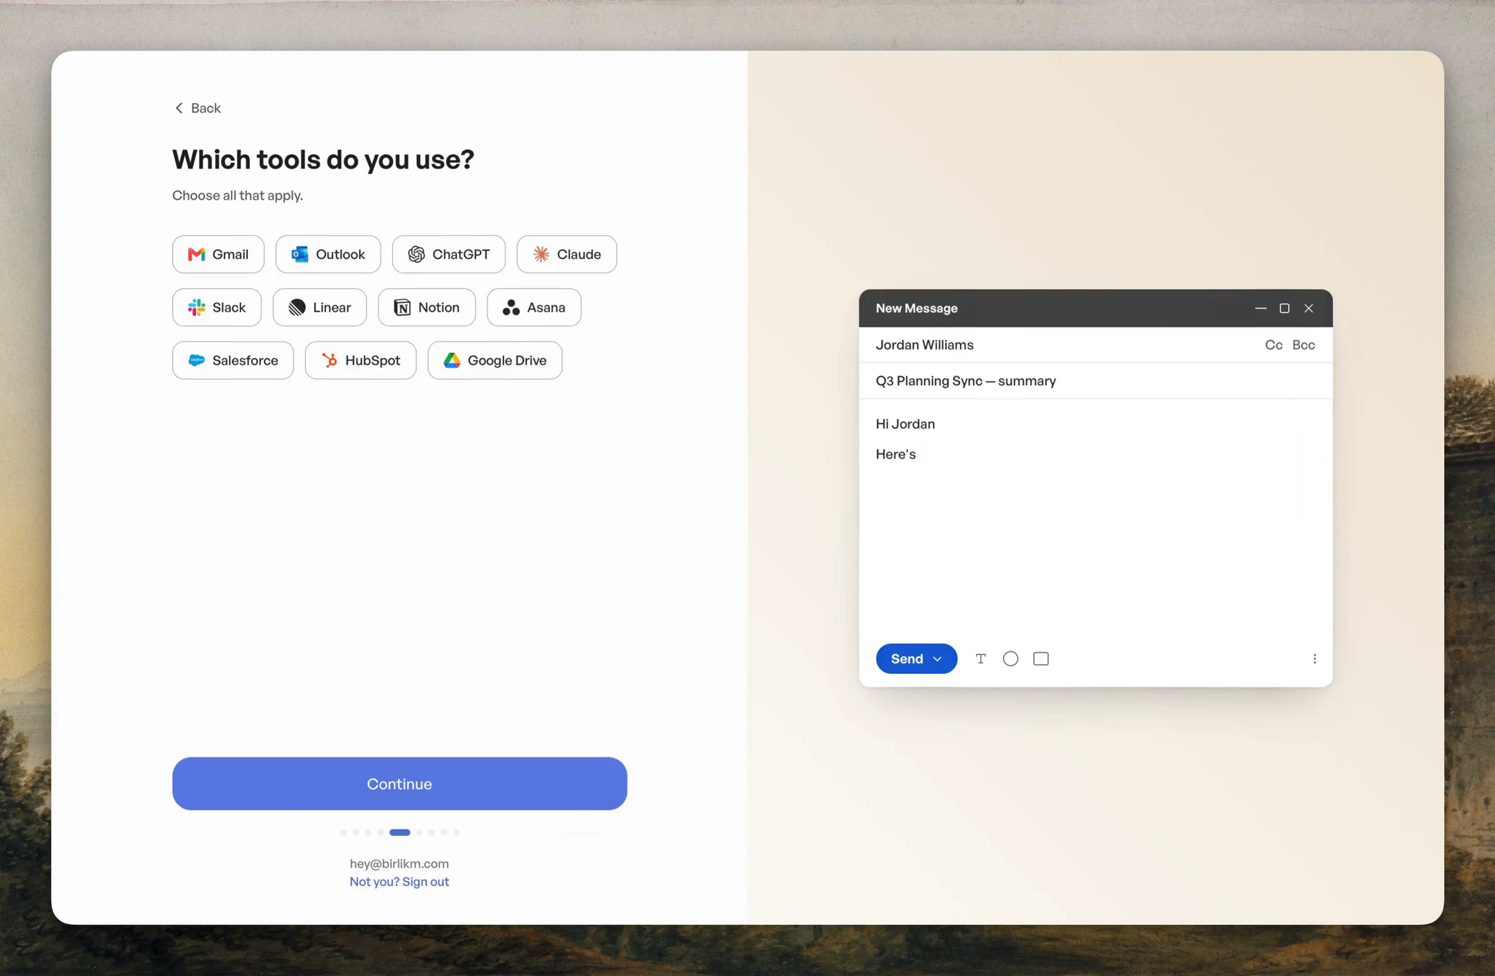Click the circle icon in compose toolbar
1495x976 pixels.
coord(1010,659)
